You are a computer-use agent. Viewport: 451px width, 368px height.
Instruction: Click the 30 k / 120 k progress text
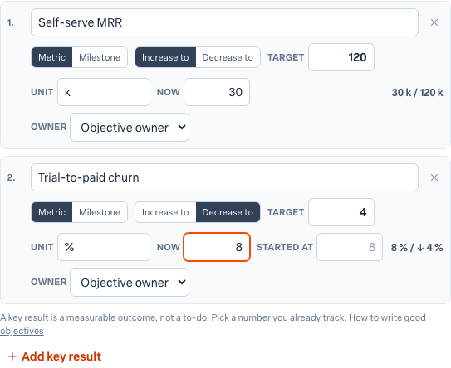[x=417, y=93]
